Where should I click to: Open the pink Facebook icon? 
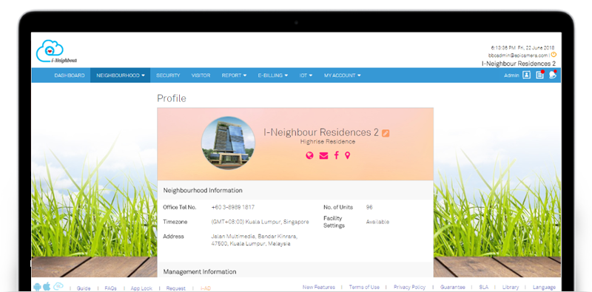(337, 155)
